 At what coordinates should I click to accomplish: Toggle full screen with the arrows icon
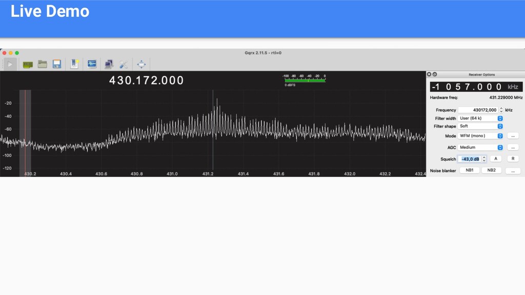pyautogui.click(x=142, y=64)
